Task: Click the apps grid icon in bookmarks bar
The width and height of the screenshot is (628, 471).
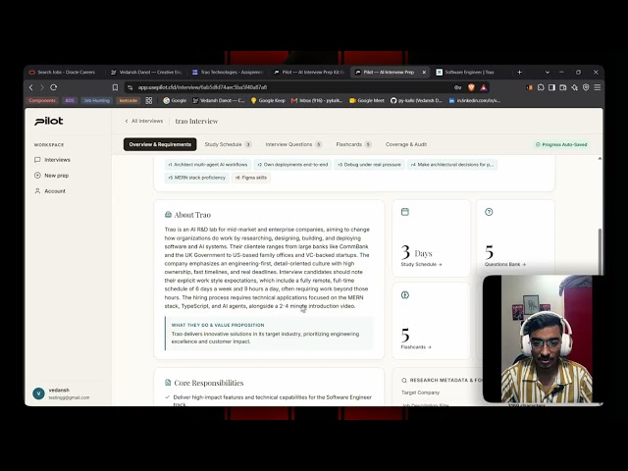Action: 149,100
